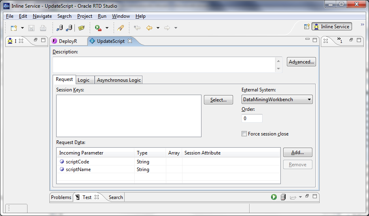This screenshot has height=216, width=369.
Task: Click the Order input field
Action: click(252, 119)
